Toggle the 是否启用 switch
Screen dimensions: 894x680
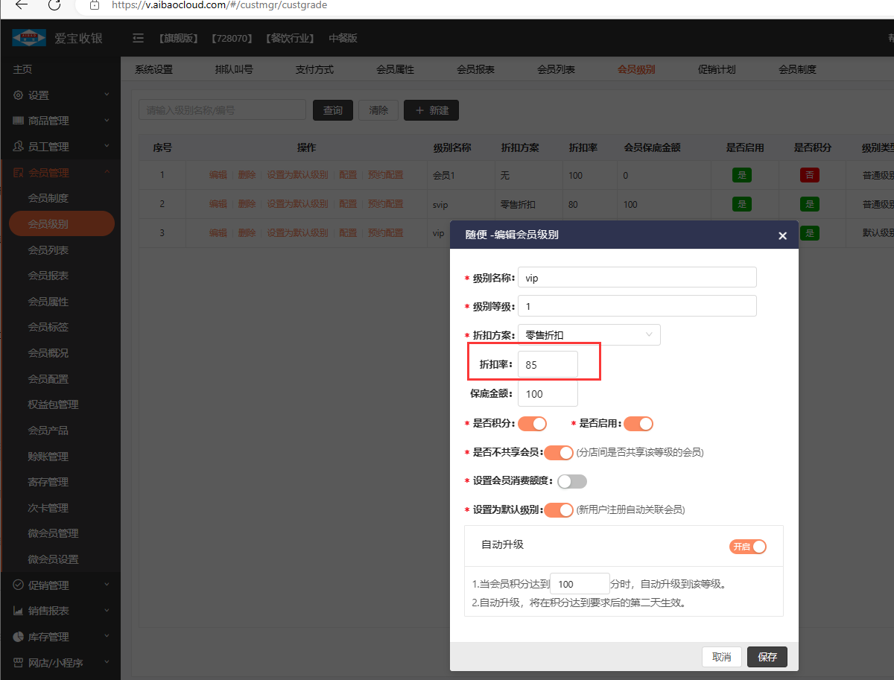638,424
